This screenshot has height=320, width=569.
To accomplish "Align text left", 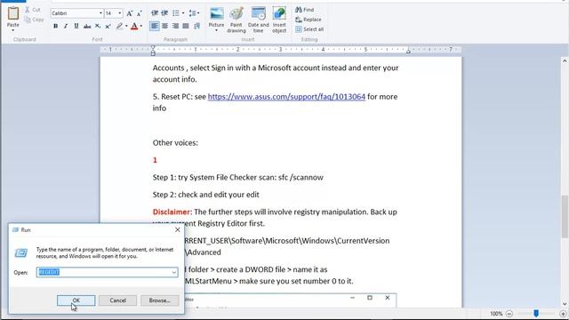I will click(155, 26).
